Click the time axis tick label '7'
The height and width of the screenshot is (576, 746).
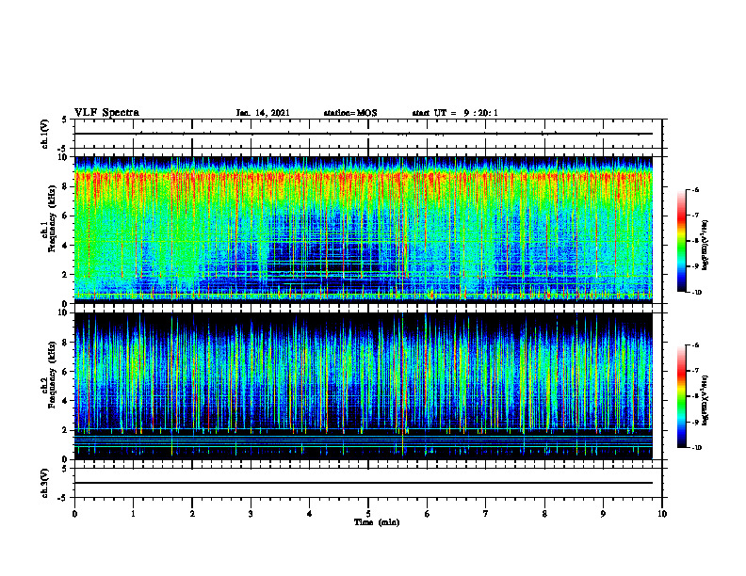486,513
